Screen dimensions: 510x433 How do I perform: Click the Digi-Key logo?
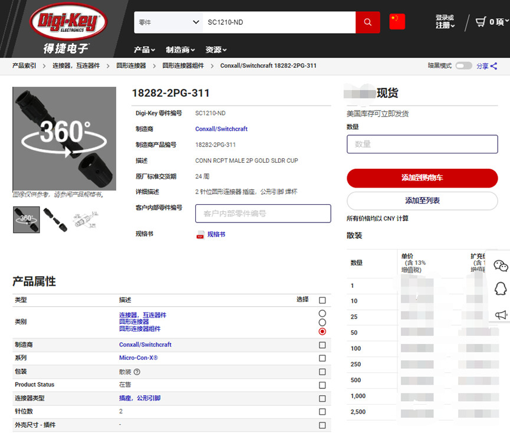[x=68, y=22]
